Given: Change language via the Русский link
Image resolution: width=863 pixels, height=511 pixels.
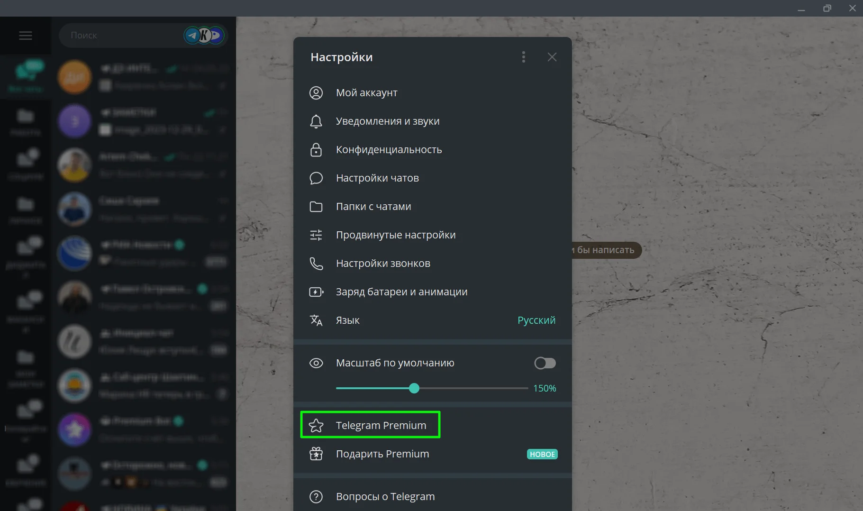Looking at the screenshot, I should click(x=536, y=320).
